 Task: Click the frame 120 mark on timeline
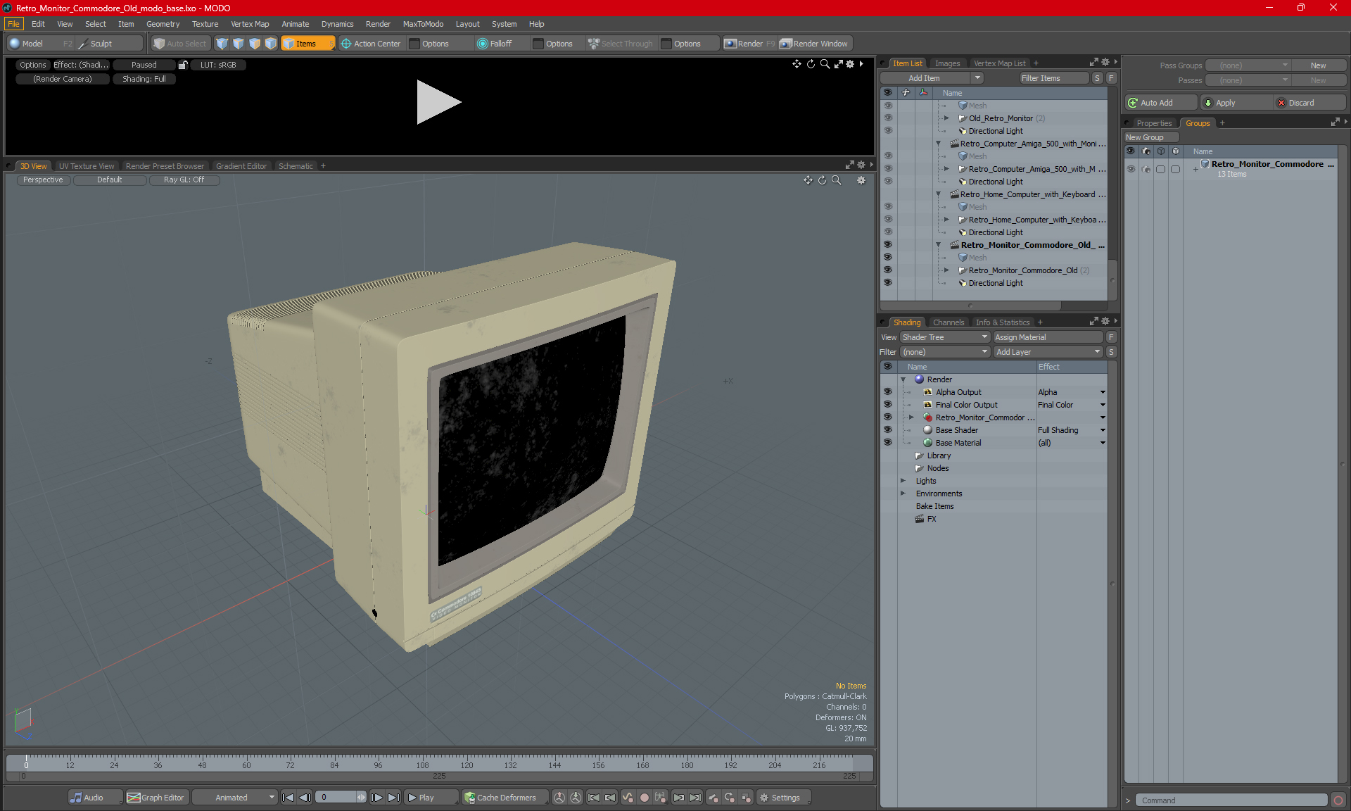pyautogui.click(x=467, y=765)
